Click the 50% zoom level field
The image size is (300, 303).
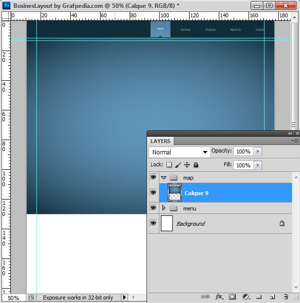(13, 298)
